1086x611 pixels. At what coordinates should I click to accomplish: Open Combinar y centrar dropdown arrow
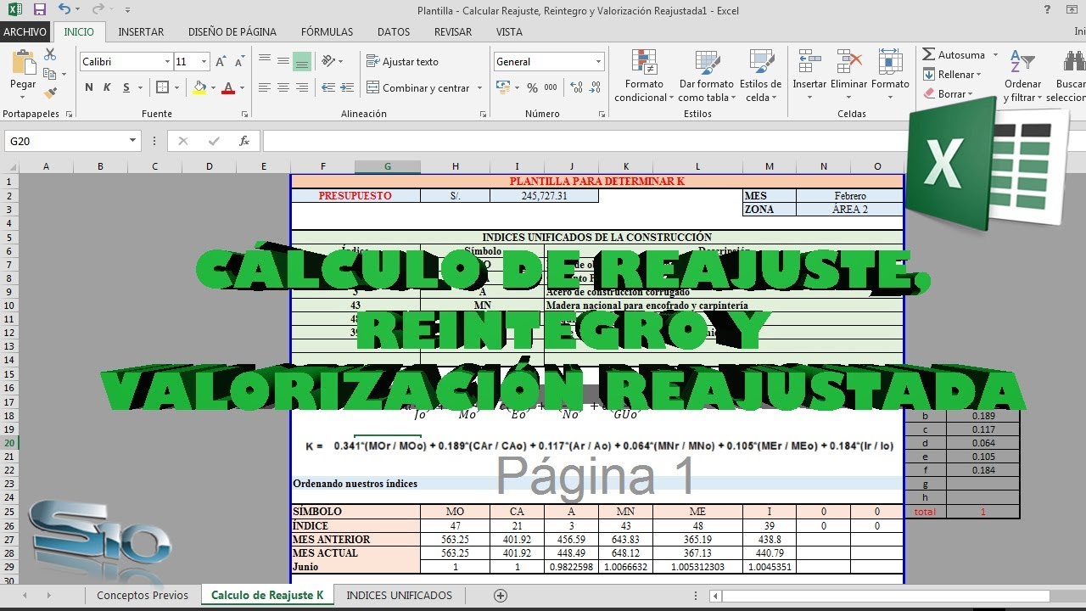pos(480,87)
